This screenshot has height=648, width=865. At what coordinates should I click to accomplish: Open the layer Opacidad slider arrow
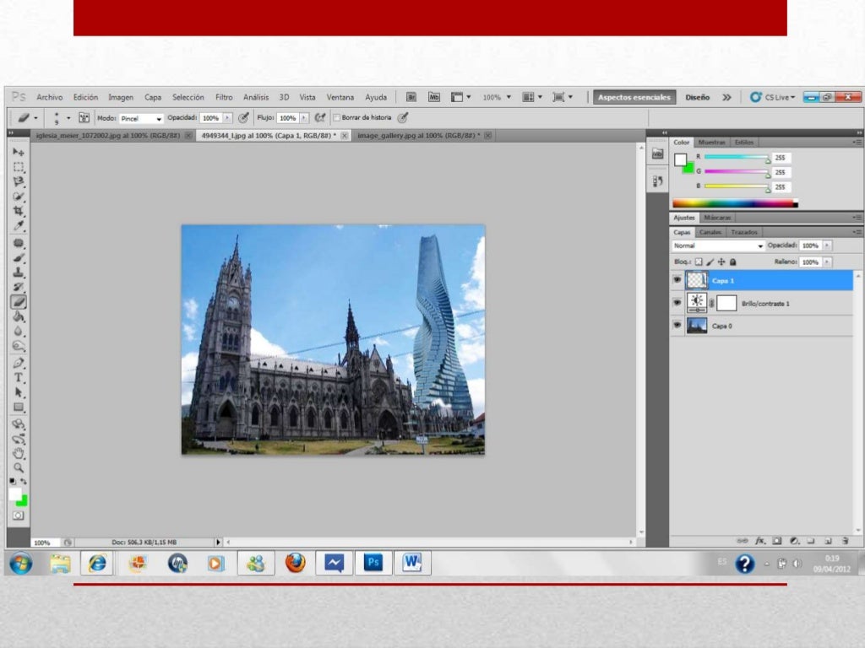(827, 246)
